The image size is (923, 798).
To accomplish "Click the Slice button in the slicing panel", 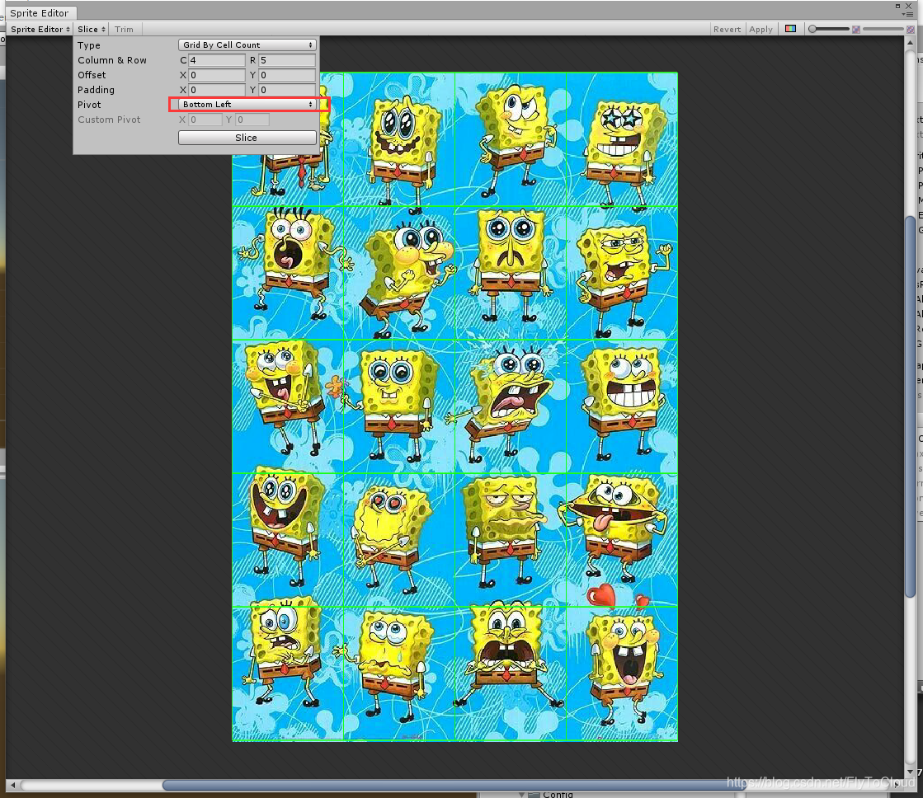I will click(247, 137).
